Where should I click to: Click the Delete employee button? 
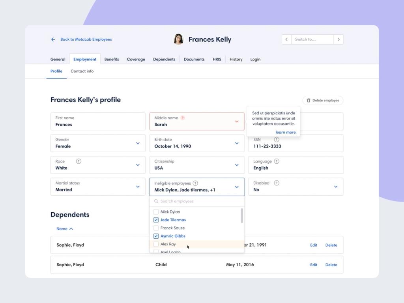pyautogui.click(x=323, y=100)
